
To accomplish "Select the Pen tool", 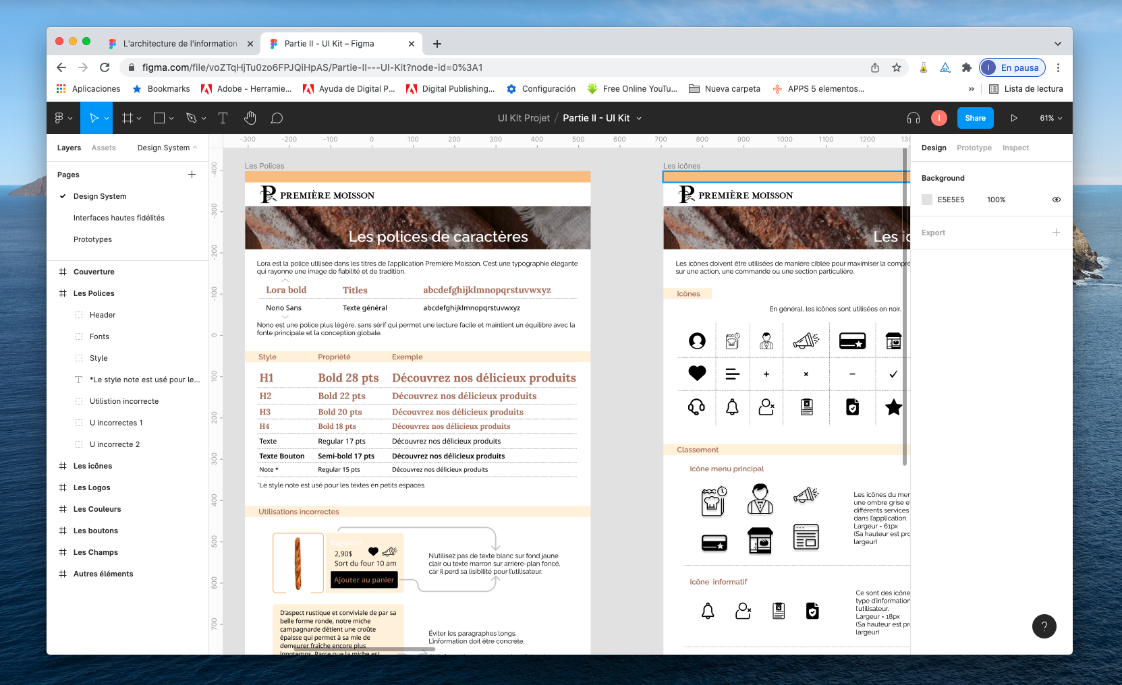I will pos(191,118).
